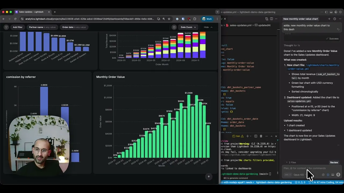This screenshot has width=344, height=193.
Task: Close the Sales Updates - Lightdash tab
Action: coord(49,12)
